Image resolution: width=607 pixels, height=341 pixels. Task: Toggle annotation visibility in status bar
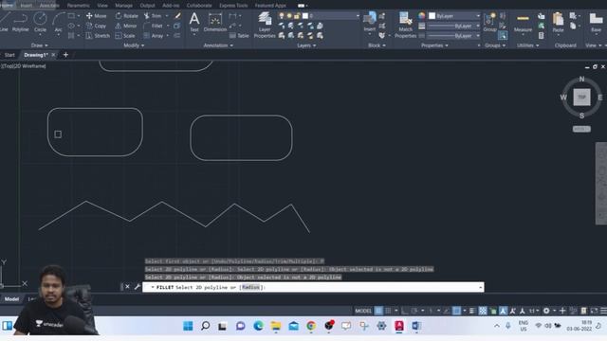(x=503, y=311)
